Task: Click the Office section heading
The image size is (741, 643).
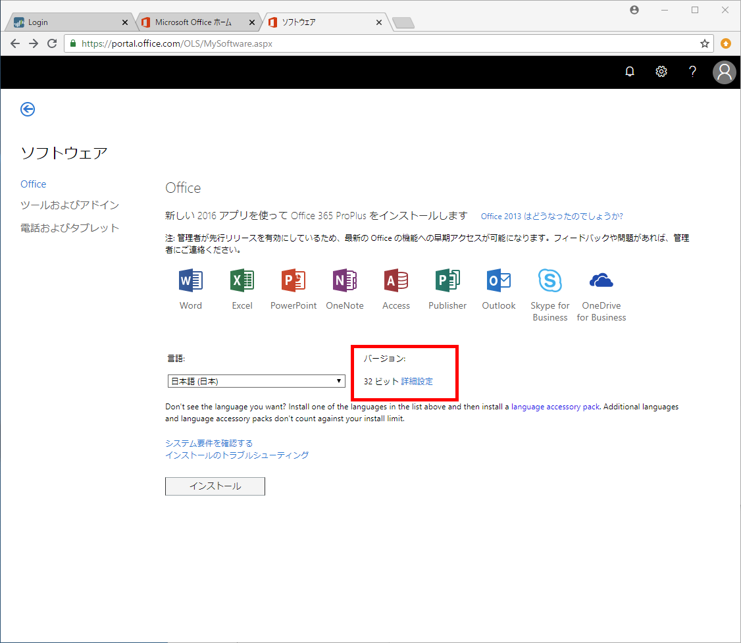Action: (x=183, y=188)
